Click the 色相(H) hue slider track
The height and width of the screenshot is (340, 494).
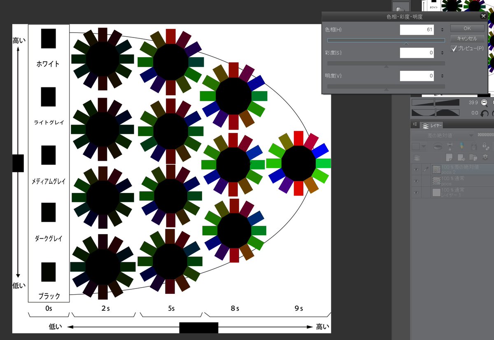(x=386, y=40)
